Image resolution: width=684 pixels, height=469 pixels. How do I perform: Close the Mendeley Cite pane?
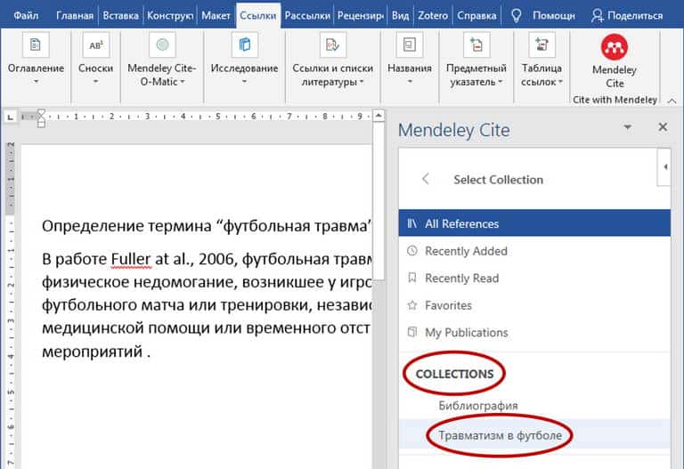pos(663,127)
